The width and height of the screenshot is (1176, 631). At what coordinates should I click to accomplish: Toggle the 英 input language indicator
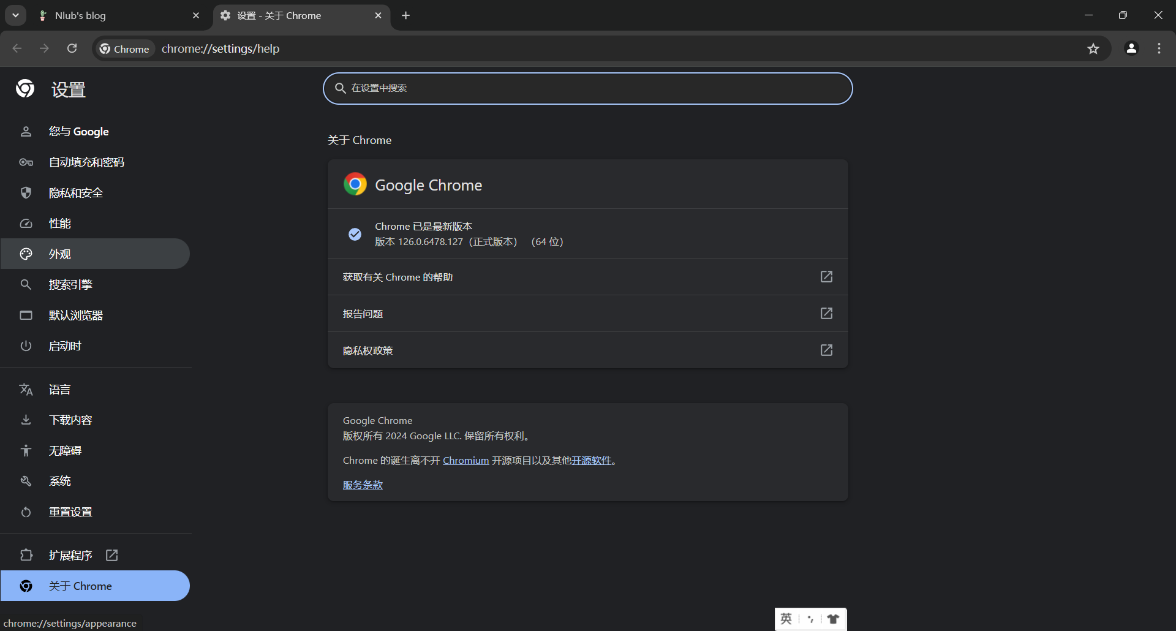(786, 619)
